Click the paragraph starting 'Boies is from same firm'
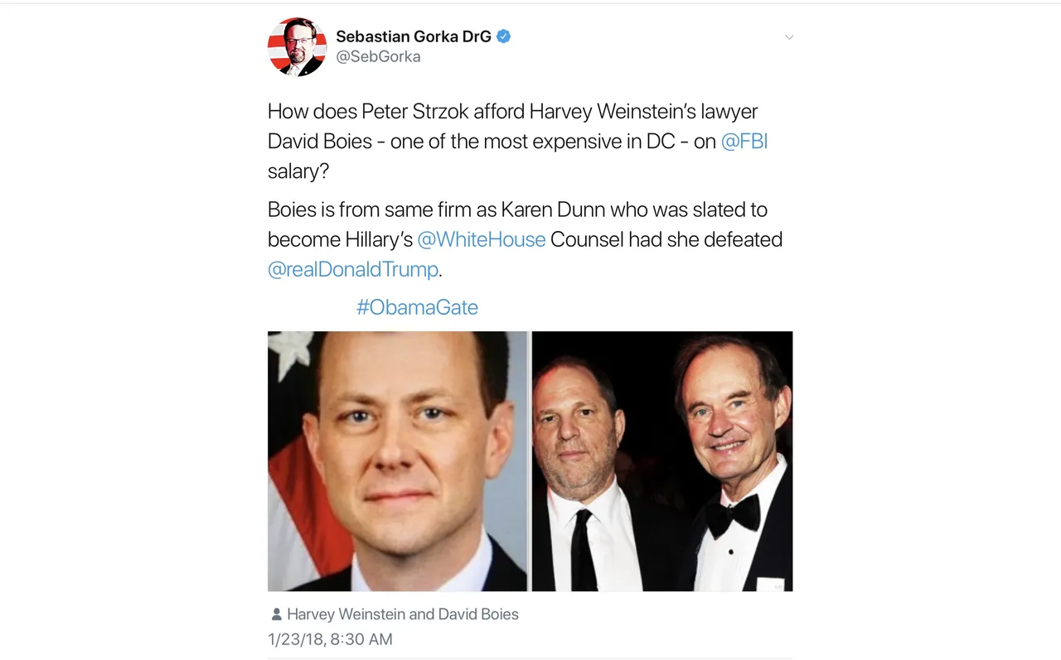Screen dimensions: 1061x660 pyautogui.click(x=525, y=239)
